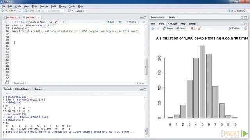Expand the recent files dropdown arrow
Image resolution: width=250 pixels, height=140 pixels.
(x=15, y=11)
